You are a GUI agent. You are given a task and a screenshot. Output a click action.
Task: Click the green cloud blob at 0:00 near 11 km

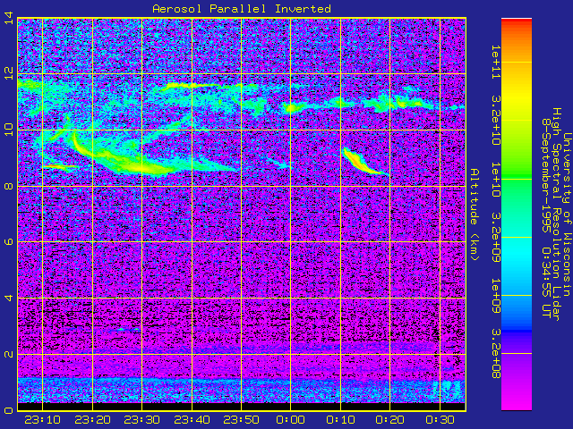(x=293, y=107)
